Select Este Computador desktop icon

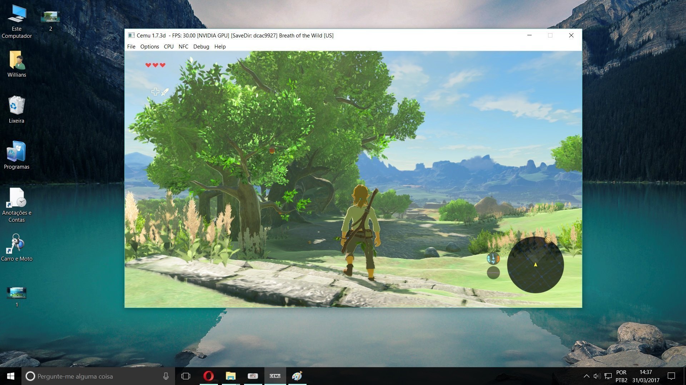click(x=16, y=21)
